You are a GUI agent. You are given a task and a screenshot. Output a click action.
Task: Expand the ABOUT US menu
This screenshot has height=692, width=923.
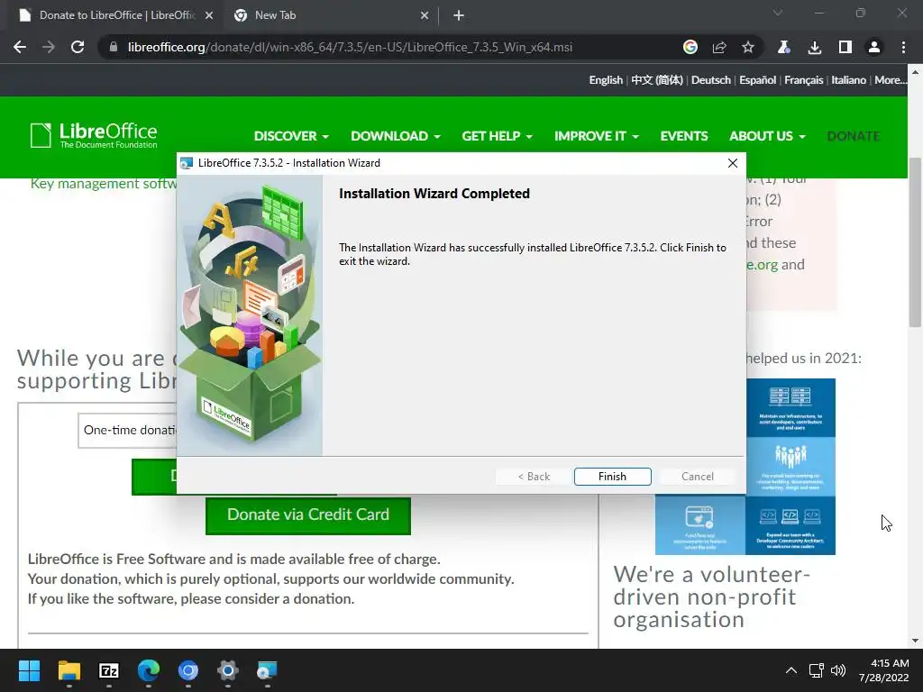point(767,136)
